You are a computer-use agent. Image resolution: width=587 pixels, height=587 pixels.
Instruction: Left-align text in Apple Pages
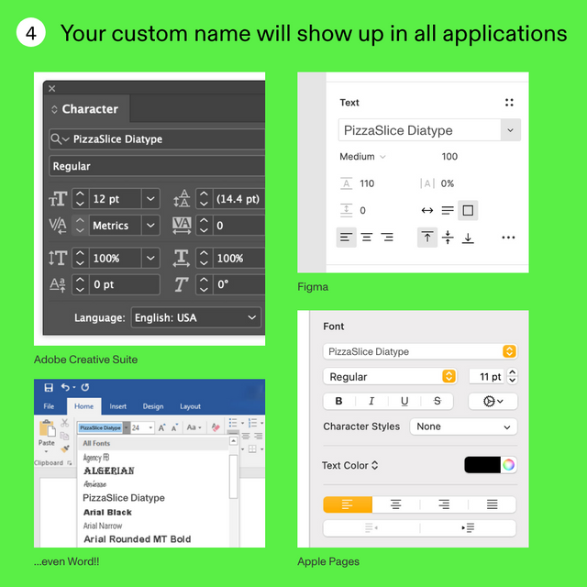pyautogui.click(x=348, y=504)
